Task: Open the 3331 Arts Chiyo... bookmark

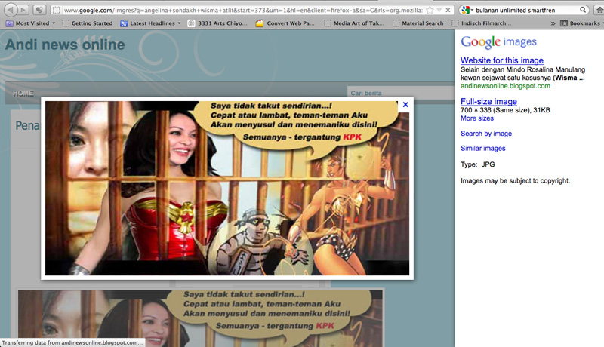Action: 217,23
